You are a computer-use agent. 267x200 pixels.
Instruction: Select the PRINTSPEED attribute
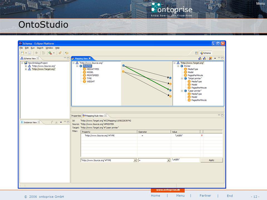click(x=93, y=75)
